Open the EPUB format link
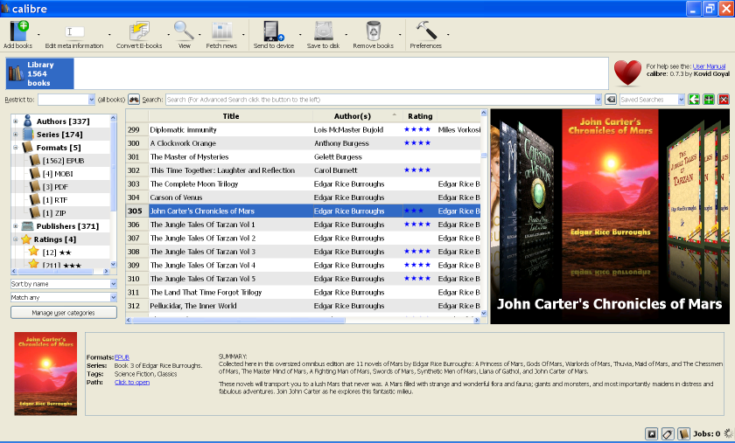The width and height of the screenshot is (735, 443). 122,357
